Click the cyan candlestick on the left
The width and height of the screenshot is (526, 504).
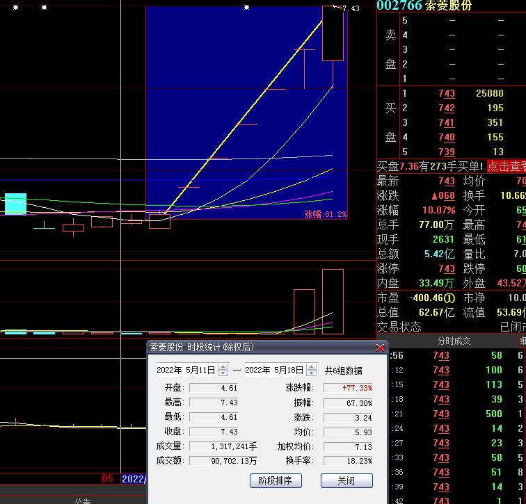coord(15,204)
